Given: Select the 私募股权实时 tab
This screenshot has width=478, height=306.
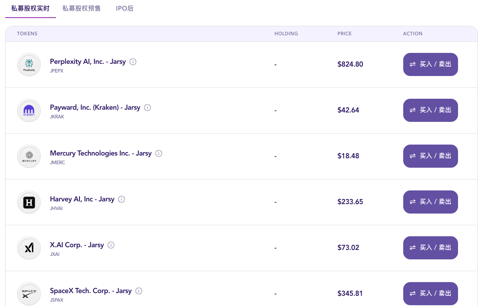Looking at the screenshot, I should pos(31,8).
